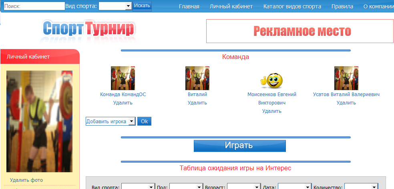Open the Возраст filter dropdown

pyautogui.click(x=243, y=187)
